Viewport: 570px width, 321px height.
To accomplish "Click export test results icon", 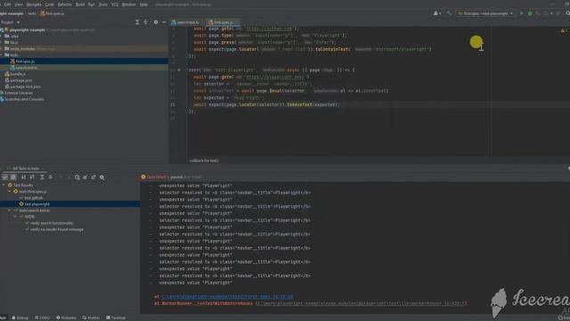I will coord(94,177).
